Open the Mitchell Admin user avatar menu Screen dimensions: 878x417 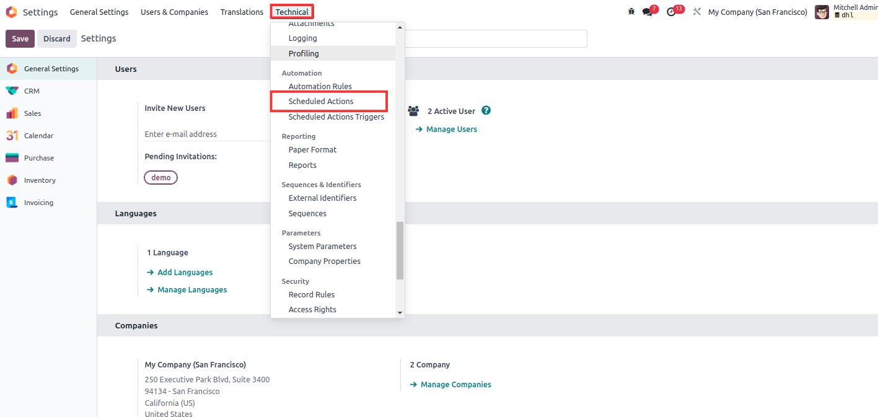pyautogui.click(x=822, y=12)
